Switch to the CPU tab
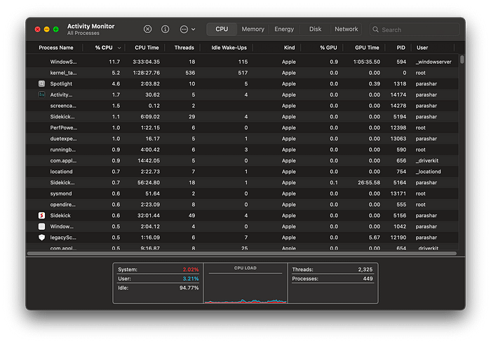The image size is (491, 344). tap(222, 29)
